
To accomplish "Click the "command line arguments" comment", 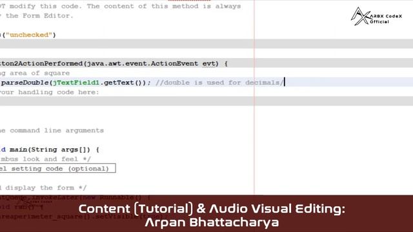I will [x=52, y=130].
